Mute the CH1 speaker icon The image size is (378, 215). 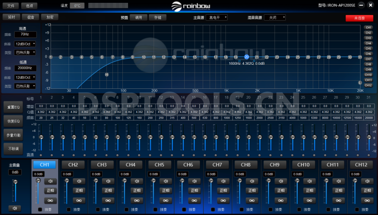click(51, 181)
